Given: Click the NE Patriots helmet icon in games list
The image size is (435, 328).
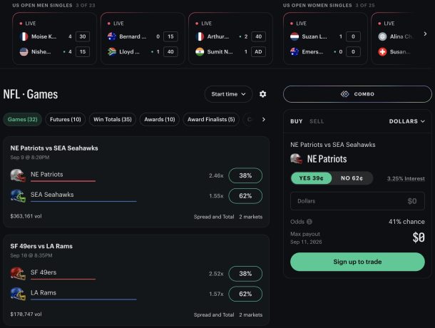Looking at the screenshot, I should pyautogui.click(x=18, y=175).
